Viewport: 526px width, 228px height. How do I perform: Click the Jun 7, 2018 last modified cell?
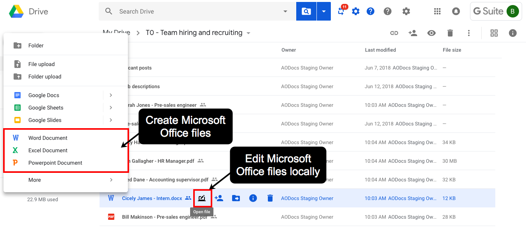(400, 68)
